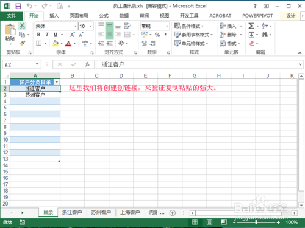305x228 pixels.
Task: Click the Borders icon
Action: [x=38, y=43]
